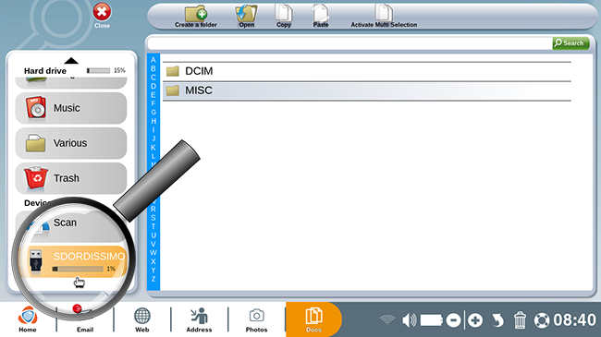Select the SDORDISSIMO USB device

coord(73,261)
